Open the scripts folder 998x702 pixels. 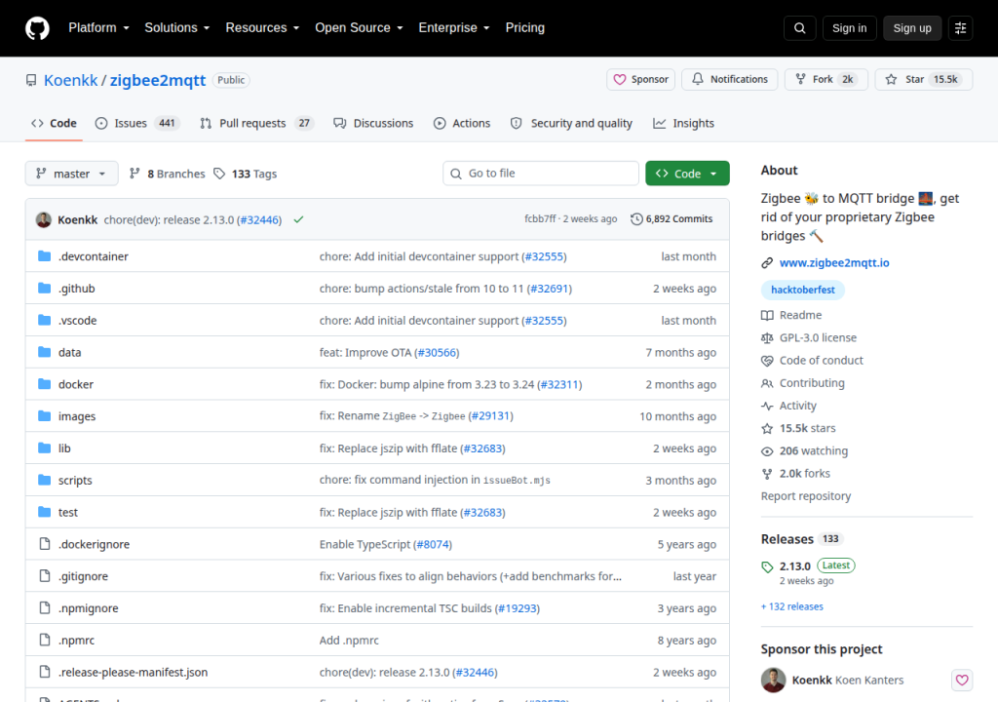click(75, 481)
